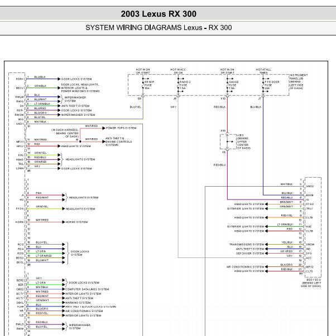Click the "RED/BLK" label under GAUGE fuse
Viewport: 336px width, 336px height.
[220, 107]
